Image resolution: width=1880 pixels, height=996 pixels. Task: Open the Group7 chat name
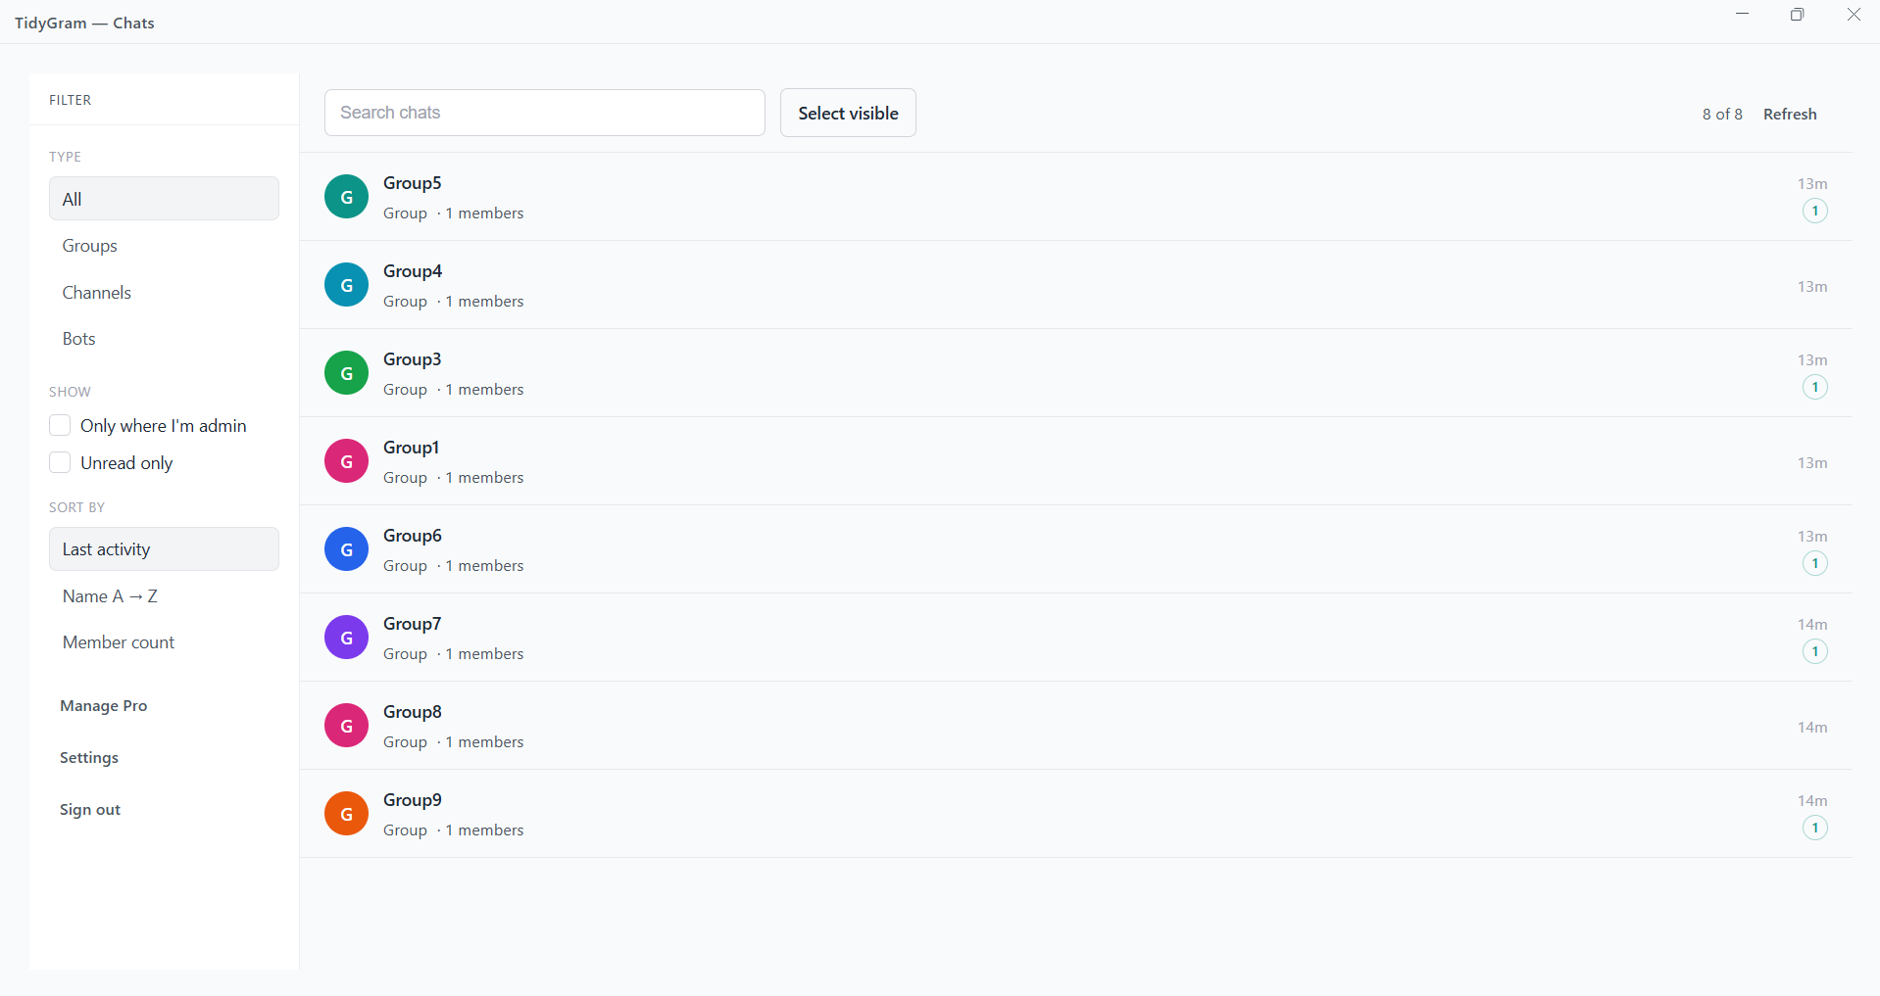(413, 624)
